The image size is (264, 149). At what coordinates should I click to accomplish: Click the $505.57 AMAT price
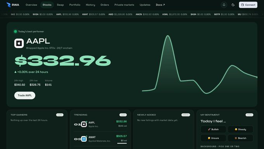tap(122, 136)
